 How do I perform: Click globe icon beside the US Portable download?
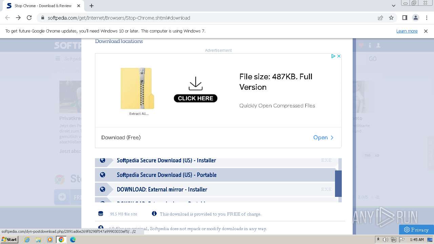[x=102, y=175]
